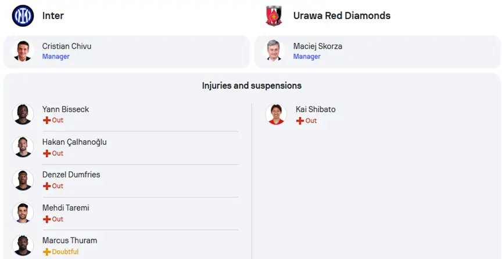Click the red injury cross under Kai Shibato
Screen dimensions: 502x259
pyautogui.click(x=300, y=121)
